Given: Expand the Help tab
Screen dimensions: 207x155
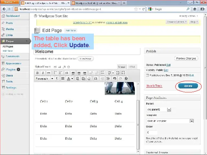Looking at the screenshot, I should 194,22.
